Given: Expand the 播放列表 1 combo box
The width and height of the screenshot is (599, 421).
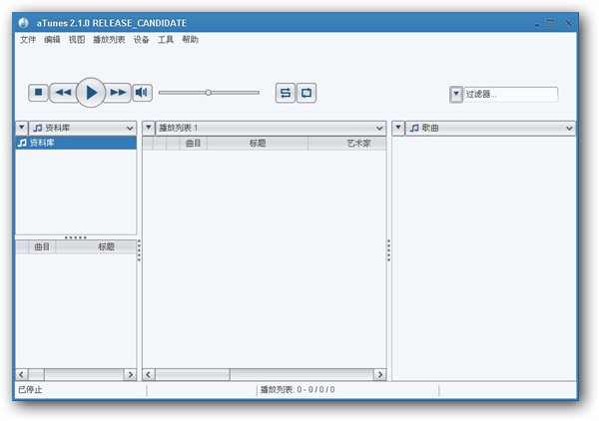Looking at the screenshot, I should [271, 128].
